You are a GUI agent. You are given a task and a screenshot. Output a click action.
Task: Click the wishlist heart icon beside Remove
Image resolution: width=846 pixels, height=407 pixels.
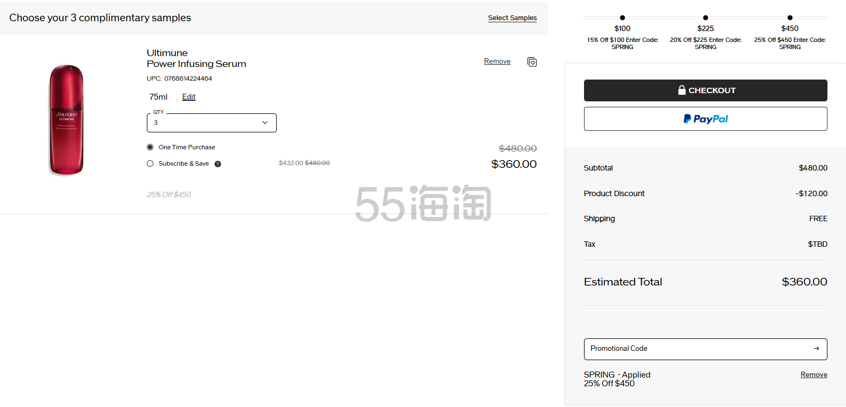pyautogui.click(x=532, y=62)
